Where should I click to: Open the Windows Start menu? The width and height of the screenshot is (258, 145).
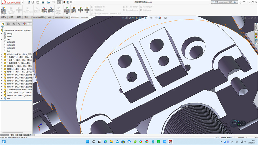point(87,142)
